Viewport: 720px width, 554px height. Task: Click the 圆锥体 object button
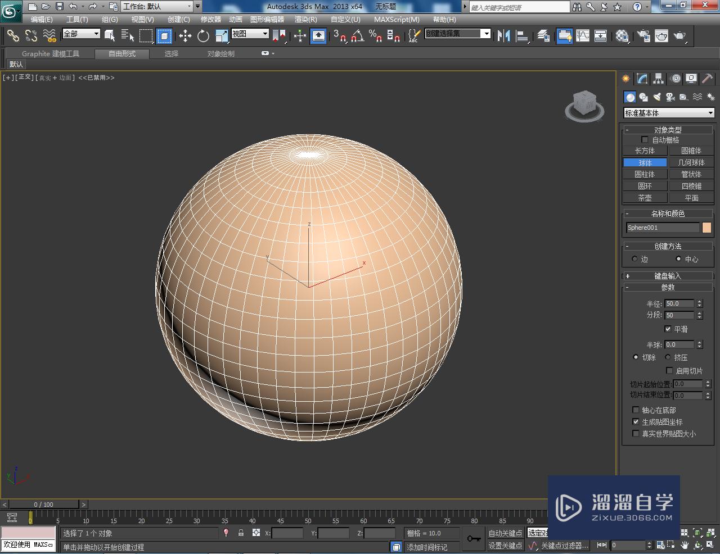pos(691,151)
